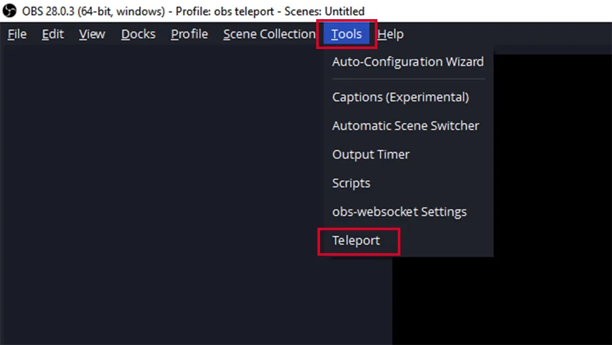Image resolution: width=612 pixels, height=345 pixels.
Task: Open the Profile menu
Action: coord(189,34)
